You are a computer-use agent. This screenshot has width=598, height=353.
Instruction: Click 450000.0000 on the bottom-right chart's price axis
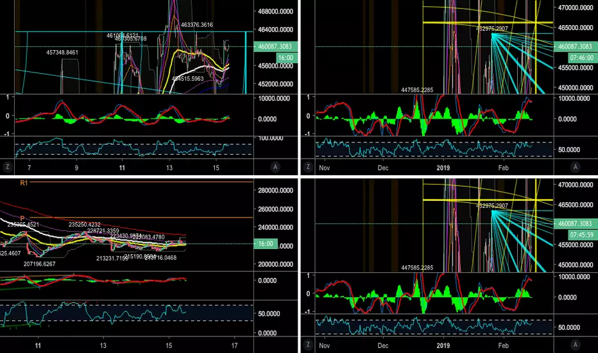coord(576,265)
